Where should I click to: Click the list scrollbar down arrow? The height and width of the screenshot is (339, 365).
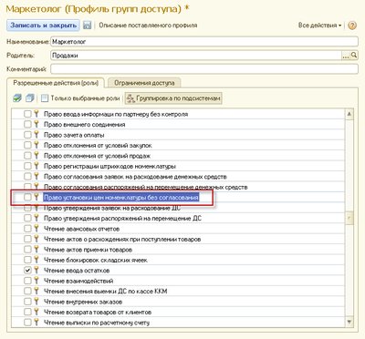(349, 322)
